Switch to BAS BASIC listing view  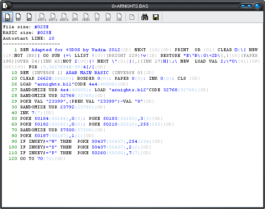(x=7, y=17)
